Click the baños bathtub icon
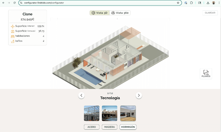The height and width of the screenshot is (132, 221). (x=13, y=41)
